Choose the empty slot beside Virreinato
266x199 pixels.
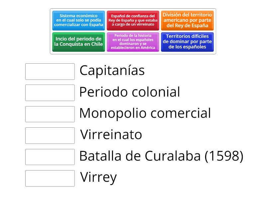pyautogui.click(x=50, y=135)
